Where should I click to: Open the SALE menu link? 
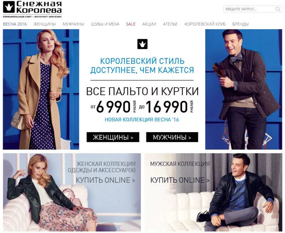pos(131,24)
